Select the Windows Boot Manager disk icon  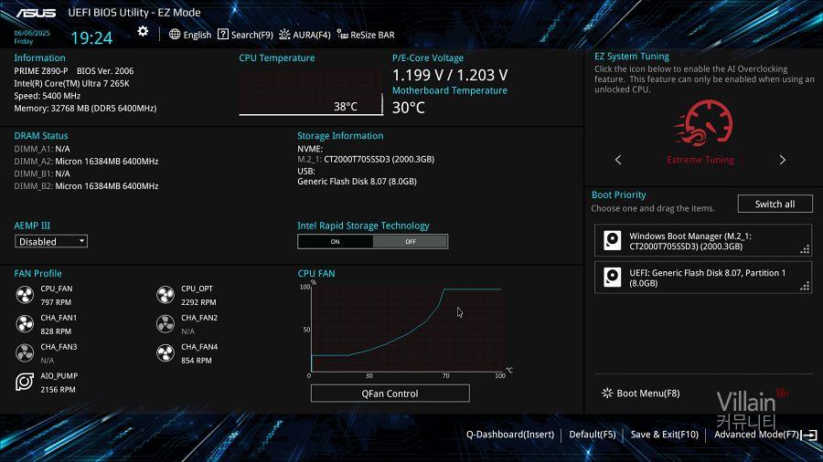[x=611, y=240]
